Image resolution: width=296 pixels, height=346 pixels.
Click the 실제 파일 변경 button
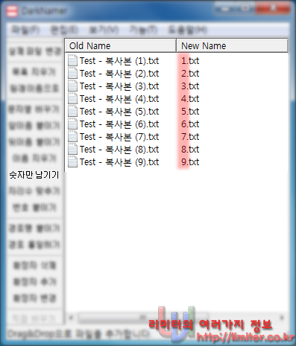pos(34,51)
